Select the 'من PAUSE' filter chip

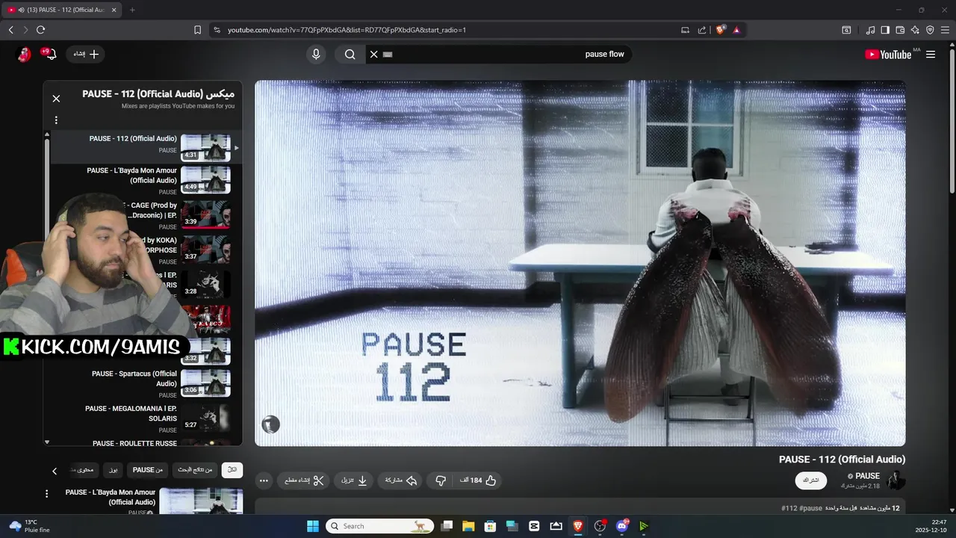(147, 470)
